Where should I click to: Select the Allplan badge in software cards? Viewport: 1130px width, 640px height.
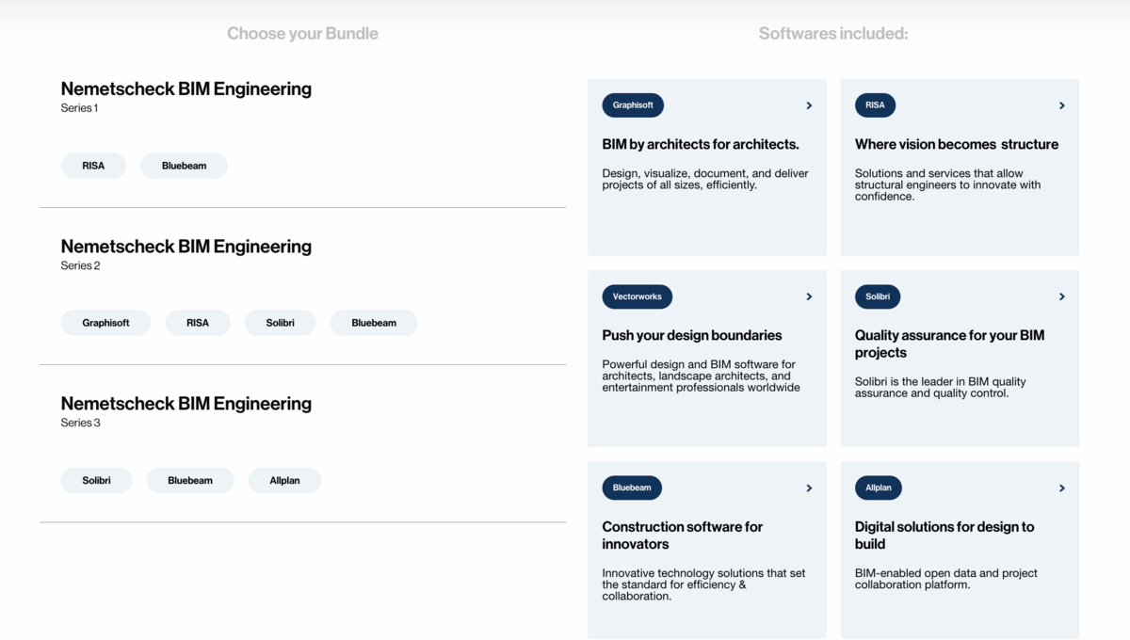tap(879, 488)
